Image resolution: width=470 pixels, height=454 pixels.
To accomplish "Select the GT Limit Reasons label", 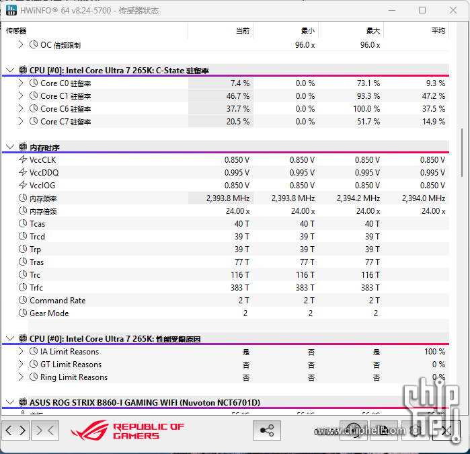I will point(71,365).
